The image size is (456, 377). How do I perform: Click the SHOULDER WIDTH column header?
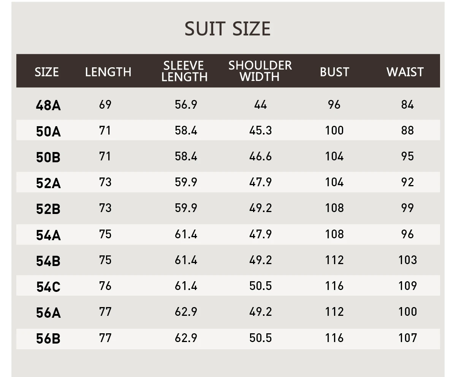260,71
